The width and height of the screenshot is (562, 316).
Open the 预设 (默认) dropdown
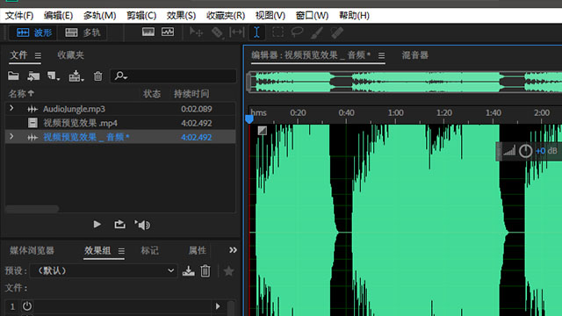coord(104,271)
